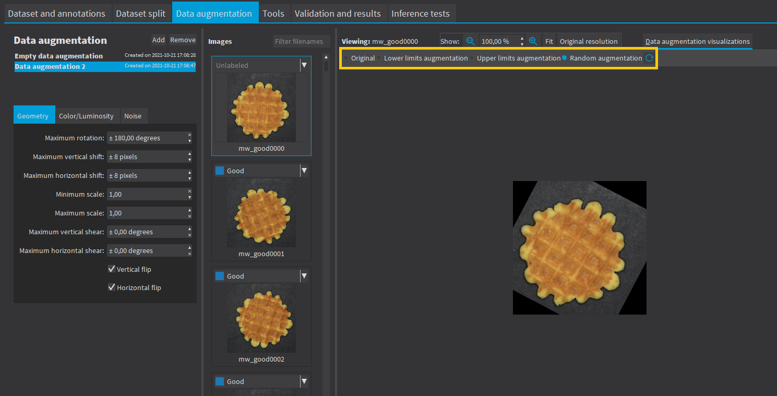Clear the Maximum rotation value
Image resolution: width=777 pixels, height=396 pixels.
pos(189,135)
